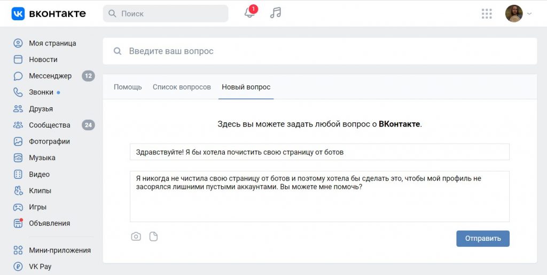Image resolution: width=547 pixels, height=275 pixels.
Task: Click the Видео label
Action: coord(39,174)
